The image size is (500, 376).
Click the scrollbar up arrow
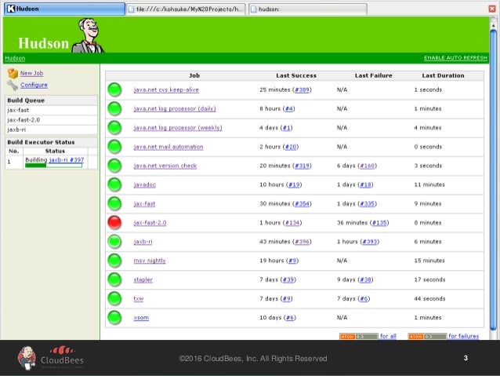click(493, 25)
